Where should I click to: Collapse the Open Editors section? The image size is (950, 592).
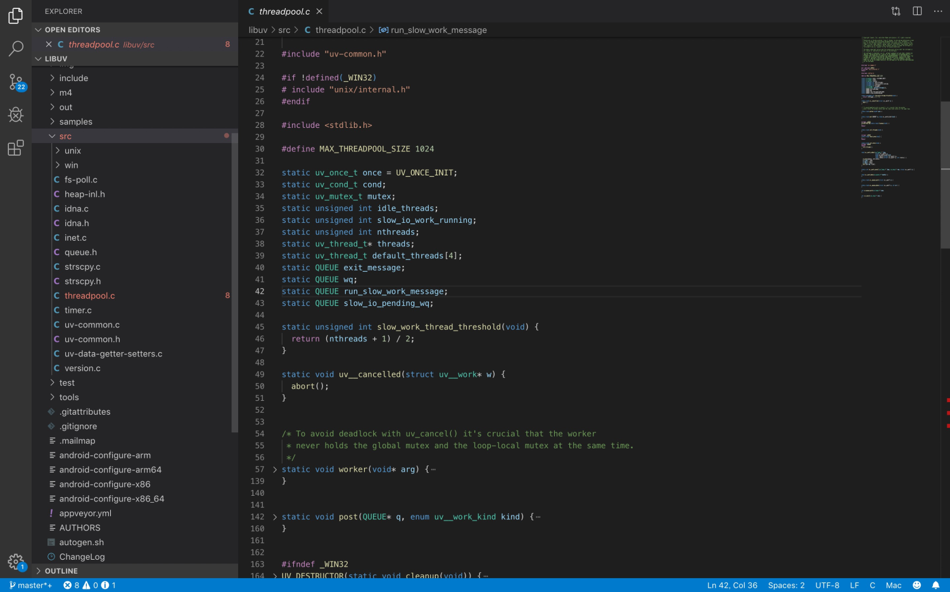point(135,30)
